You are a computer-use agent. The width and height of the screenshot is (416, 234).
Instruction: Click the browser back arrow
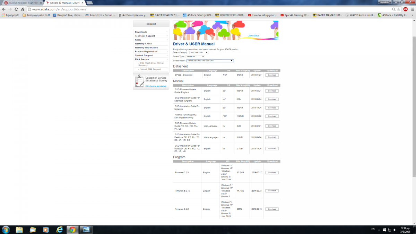(4, 9)
